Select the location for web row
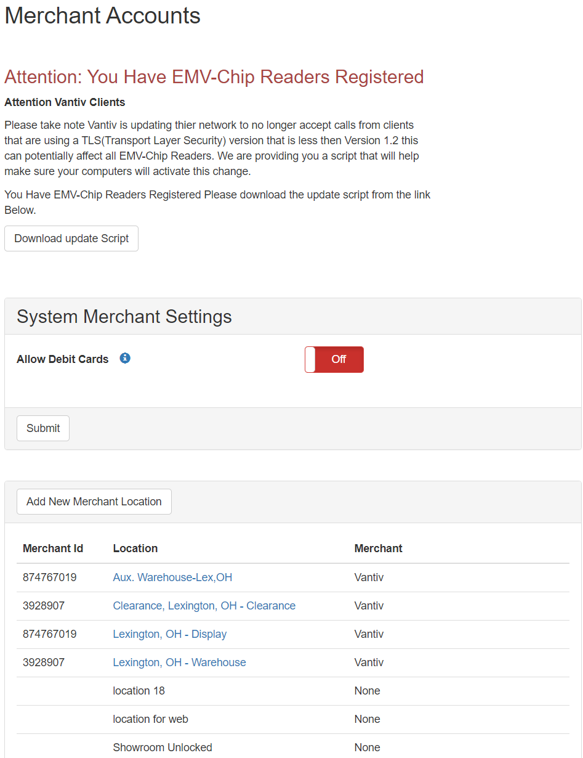 click(293, 719)
